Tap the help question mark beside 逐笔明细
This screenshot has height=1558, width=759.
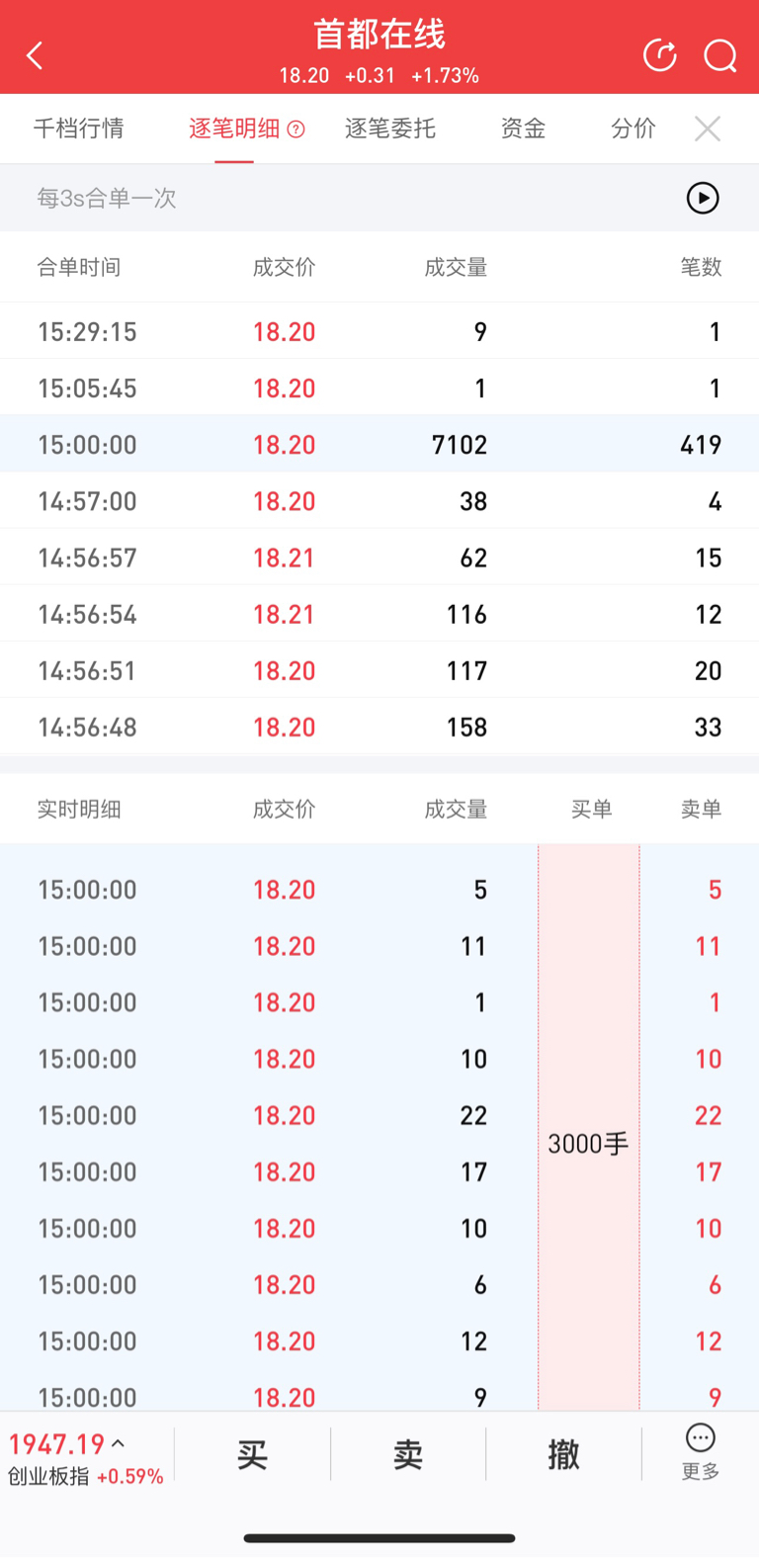[295, 130]
